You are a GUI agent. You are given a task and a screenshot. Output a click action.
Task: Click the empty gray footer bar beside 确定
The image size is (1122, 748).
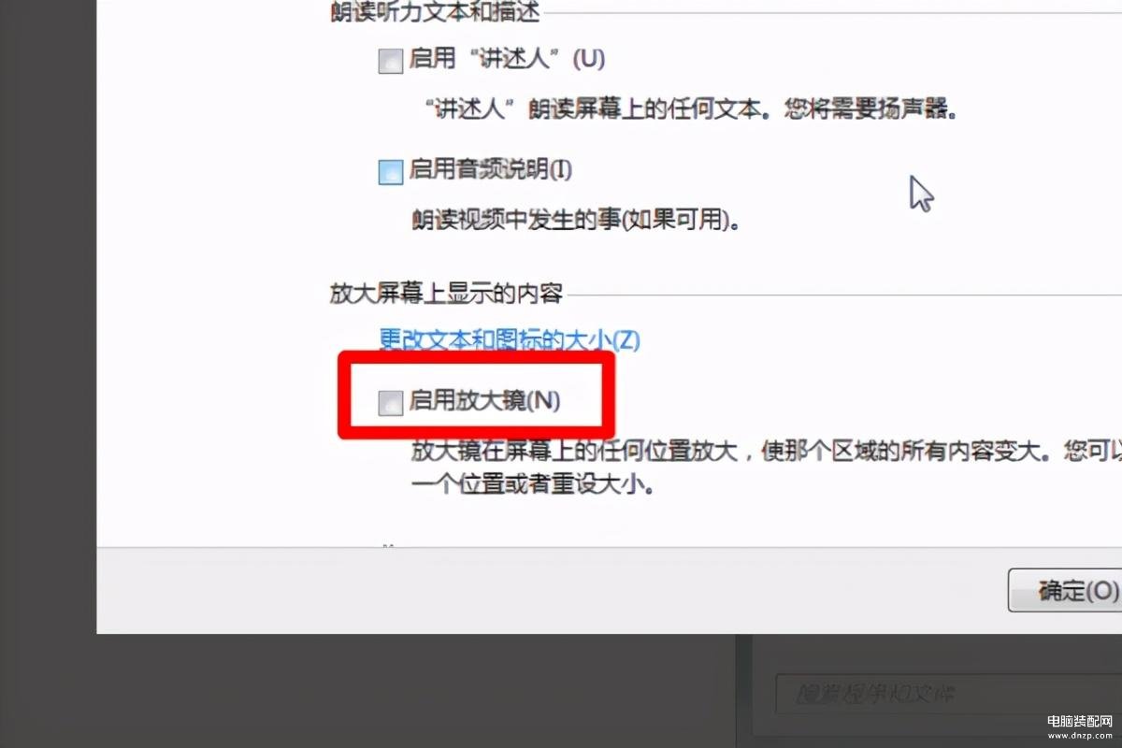552,591
